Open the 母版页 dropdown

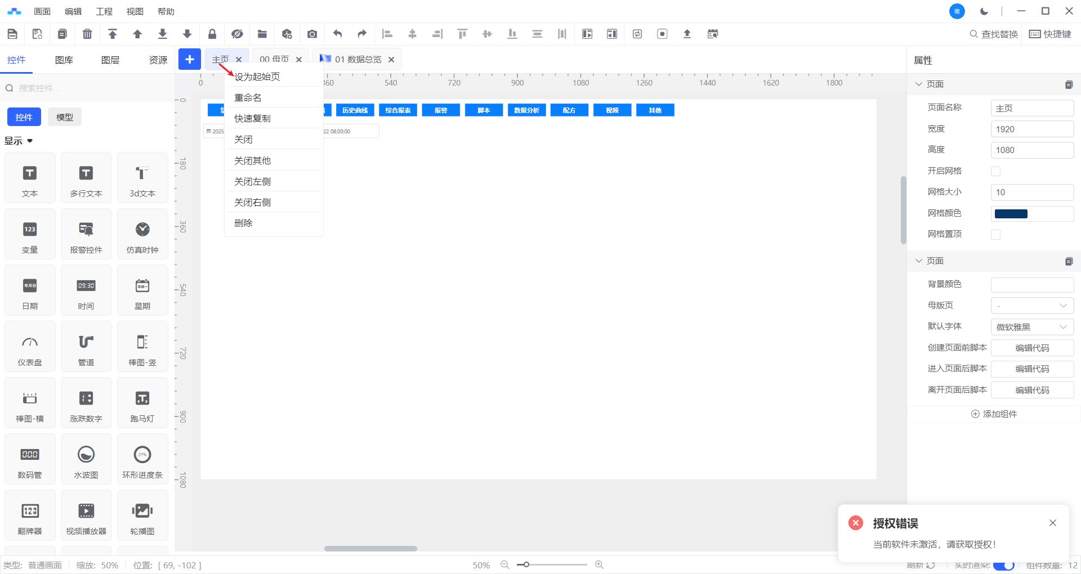point(1032,306)
